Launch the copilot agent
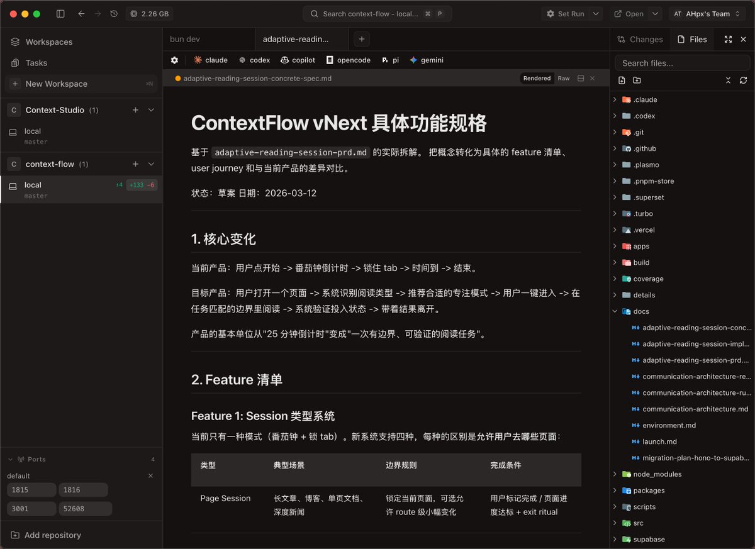This screenshot has width=755, height=549. tap(298, 60)
